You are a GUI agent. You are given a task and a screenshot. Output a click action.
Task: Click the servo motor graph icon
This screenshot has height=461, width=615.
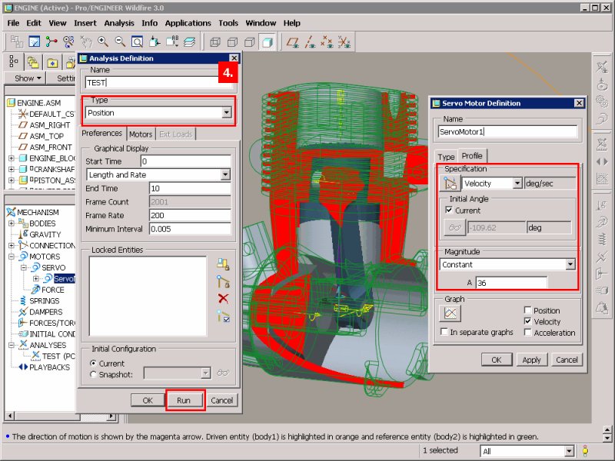point(450,313)
